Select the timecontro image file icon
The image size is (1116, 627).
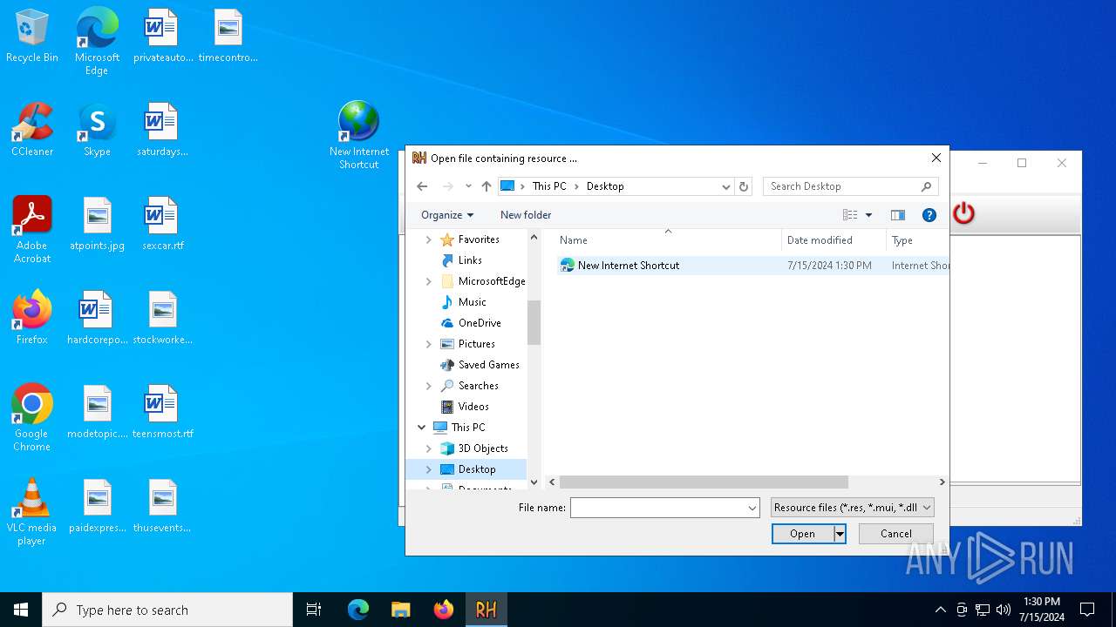[228, 36]
